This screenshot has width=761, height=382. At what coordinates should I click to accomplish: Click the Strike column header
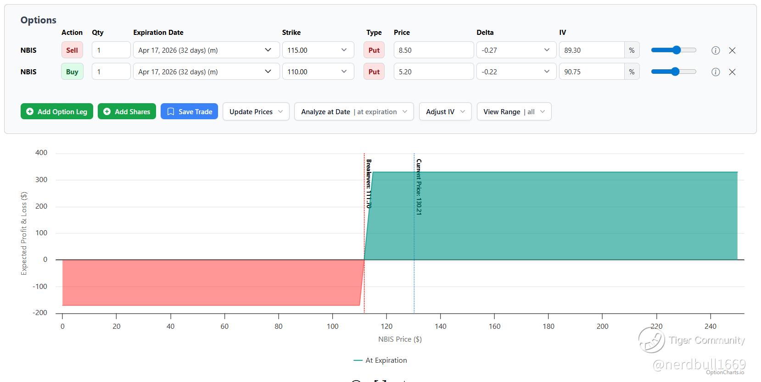click(291, 33)
